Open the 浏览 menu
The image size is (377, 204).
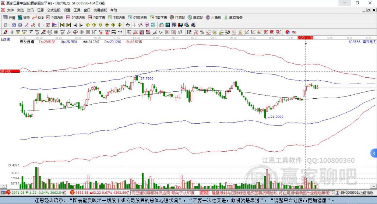coord(21,10)
